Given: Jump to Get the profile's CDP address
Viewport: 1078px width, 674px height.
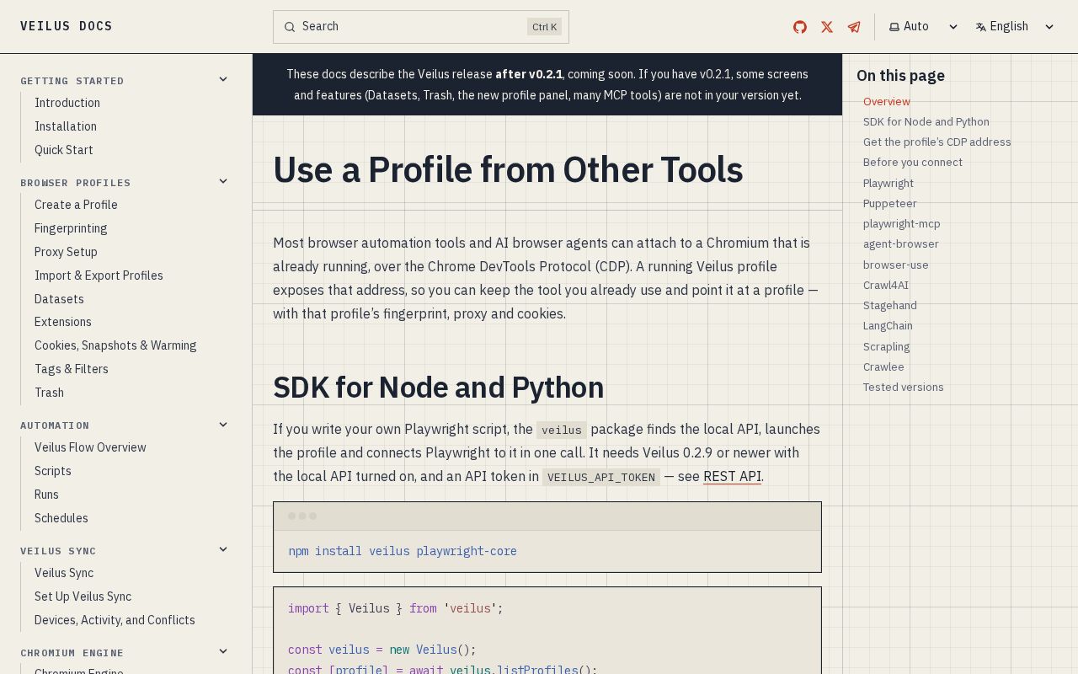Looking at the screenshot, I should click(x=937, y=142).
